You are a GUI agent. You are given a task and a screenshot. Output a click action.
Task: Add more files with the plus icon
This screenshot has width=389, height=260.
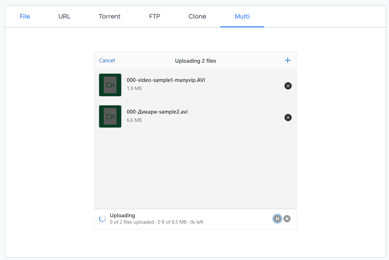(x=288, y=60)
